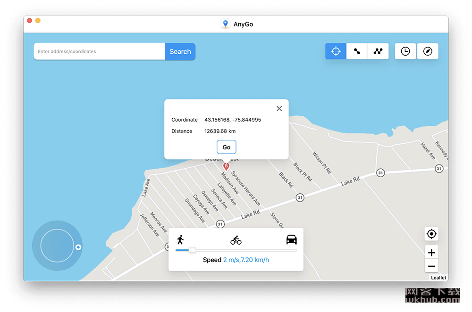472x312 pixels.
Task: Click the AnyGo app logo in title bar
Action: pyautogui.click(x=225, y=24)
